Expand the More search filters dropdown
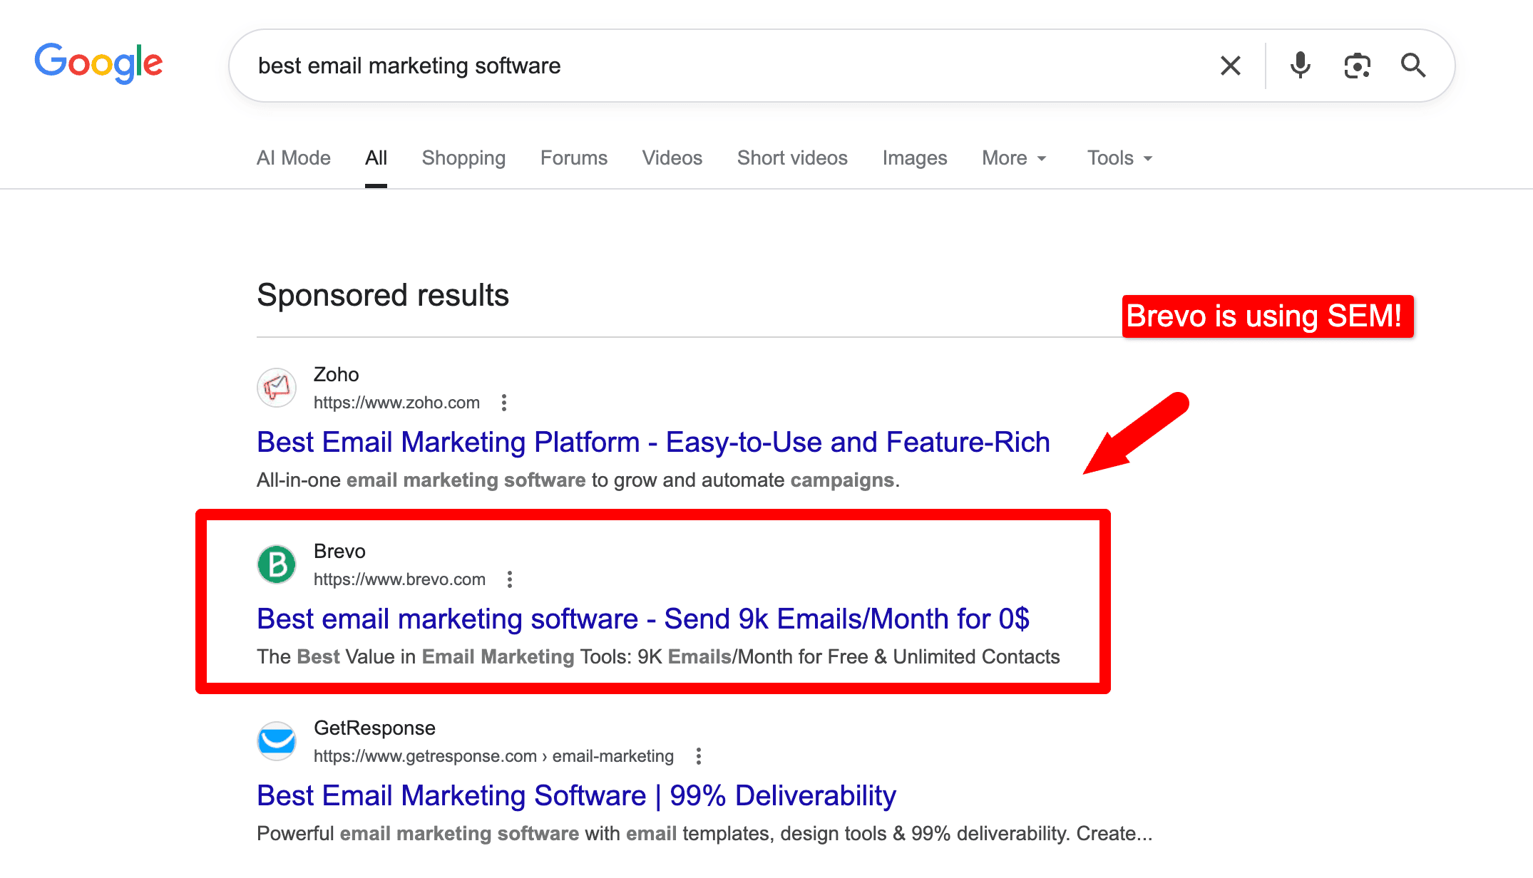1533x878 pixels. click(x=1013, y=158)
